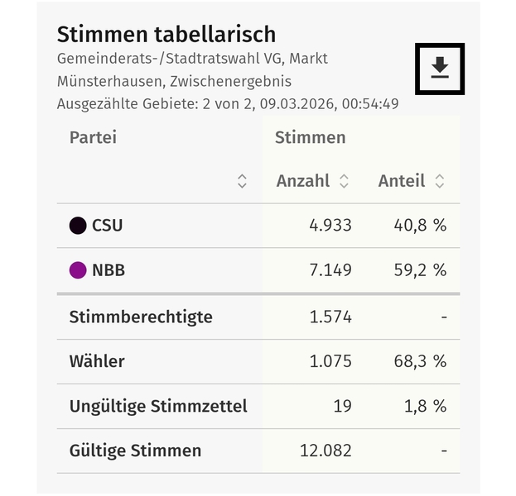Click the Anzahl header text
Screen dimensions: 516x496
[303, 181]
